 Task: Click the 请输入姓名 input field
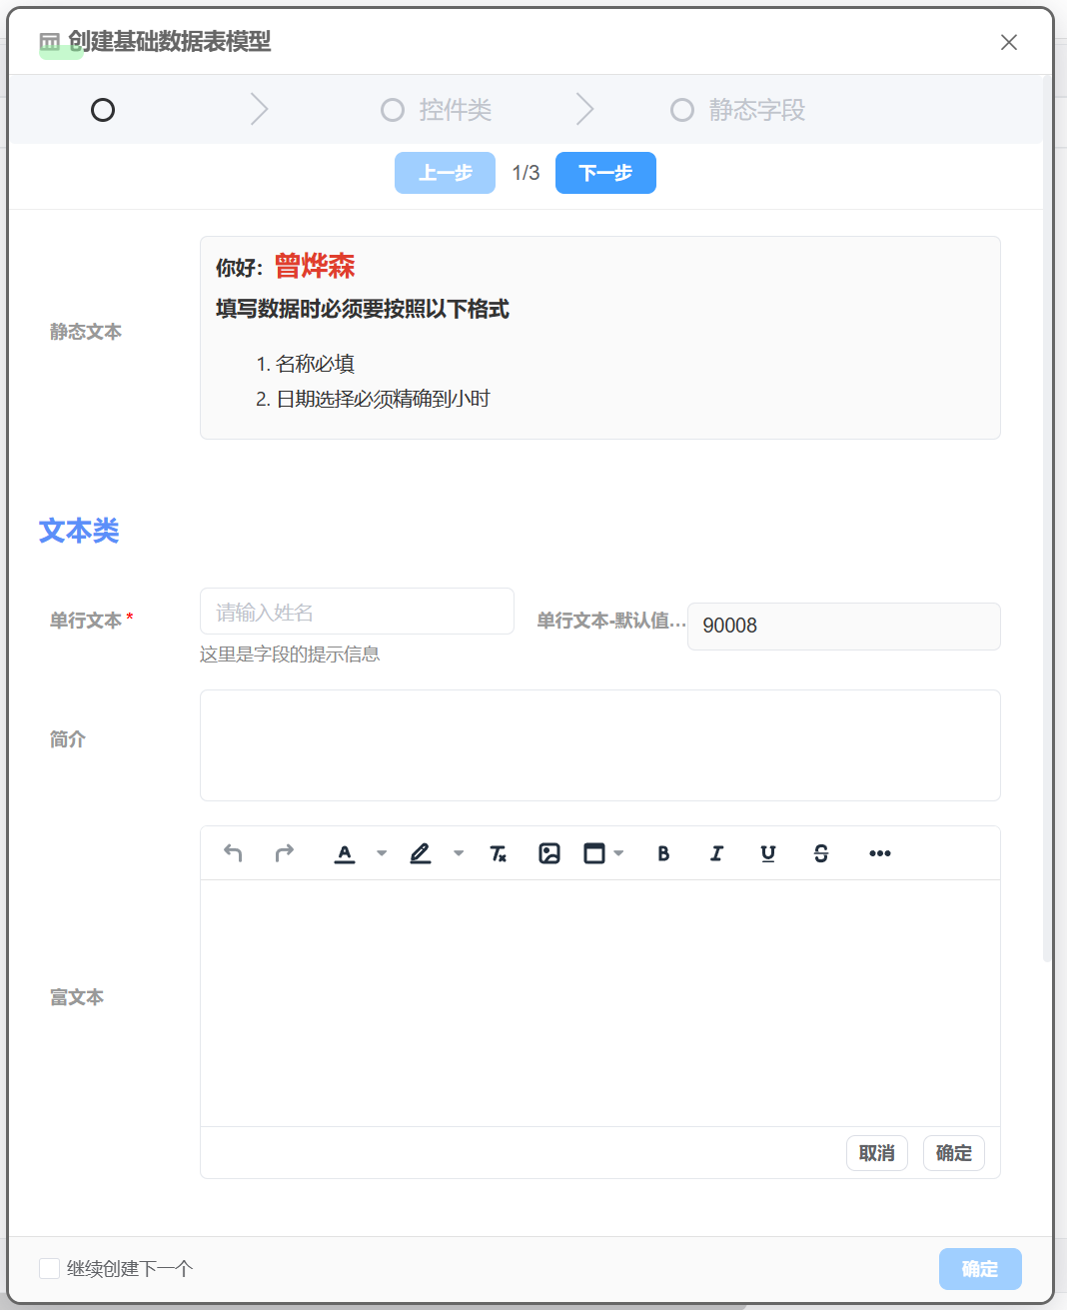click(357, 612)
